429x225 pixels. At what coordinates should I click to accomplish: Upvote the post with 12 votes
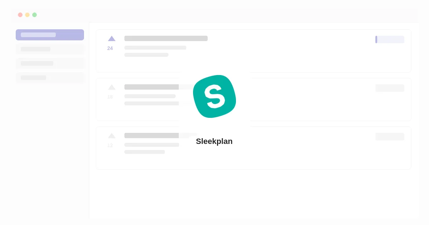point(112,136)
